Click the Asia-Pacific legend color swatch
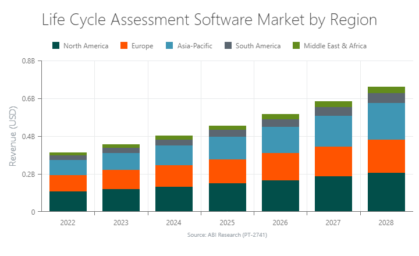 [x=169, y=45]
